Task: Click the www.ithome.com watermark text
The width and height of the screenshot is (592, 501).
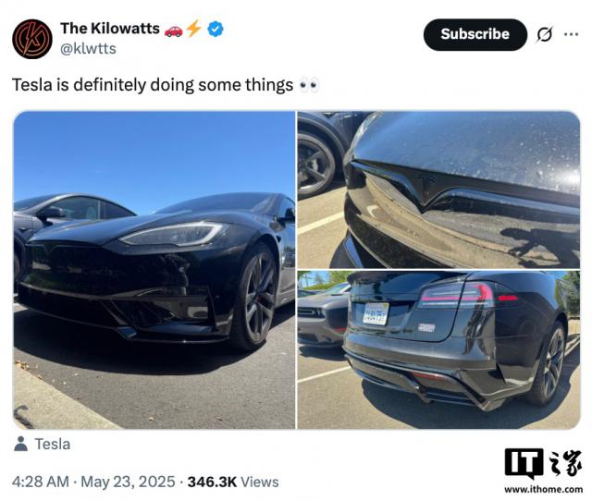Action: (543, 489)
